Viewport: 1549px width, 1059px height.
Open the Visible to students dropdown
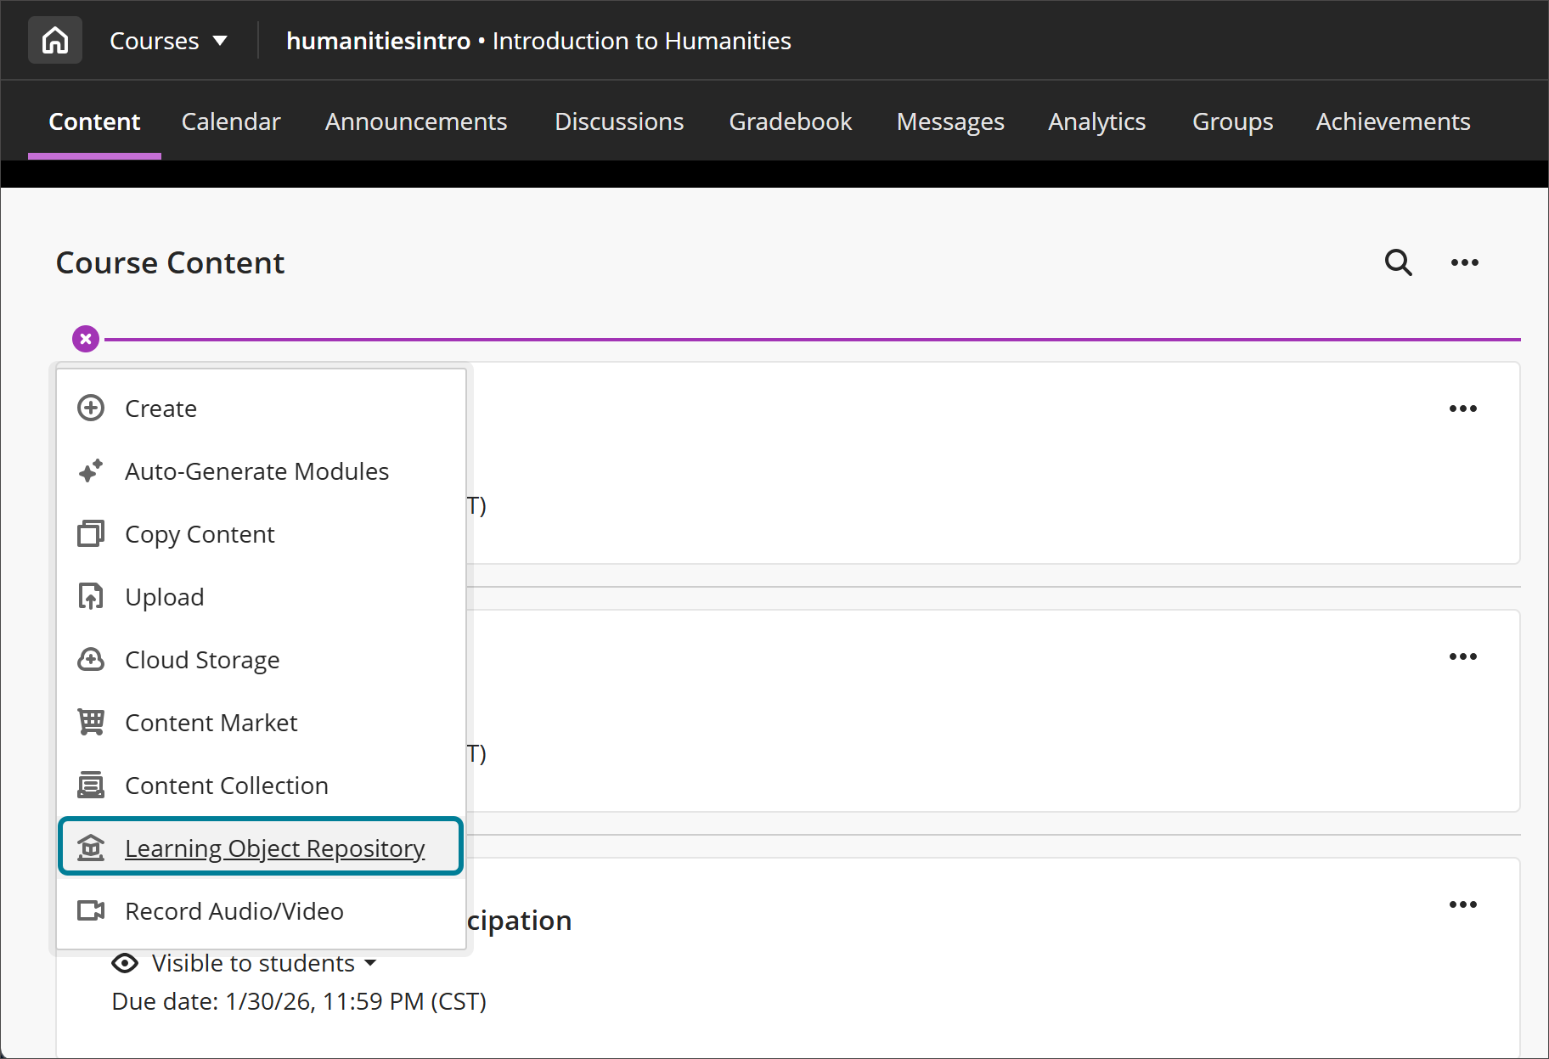click(x=370, y=963)
